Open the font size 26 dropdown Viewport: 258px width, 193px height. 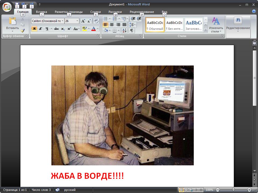pyautogui.click(x=77, y=21)
